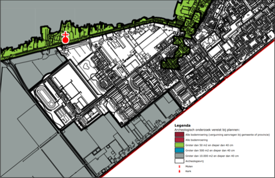Select the blue 500 m2 legend swatch
The width and height of the screenshot is (275, 178).
click(179, 150)
